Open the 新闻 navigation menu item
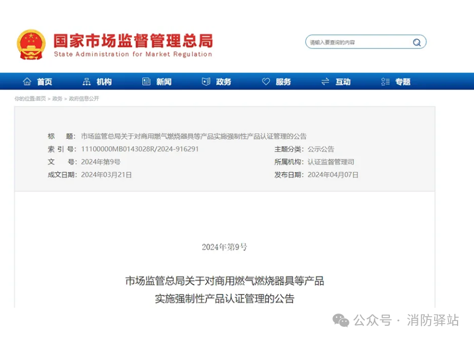The width and height of the screenshot is (474, 339). click(x=164, y=82)
